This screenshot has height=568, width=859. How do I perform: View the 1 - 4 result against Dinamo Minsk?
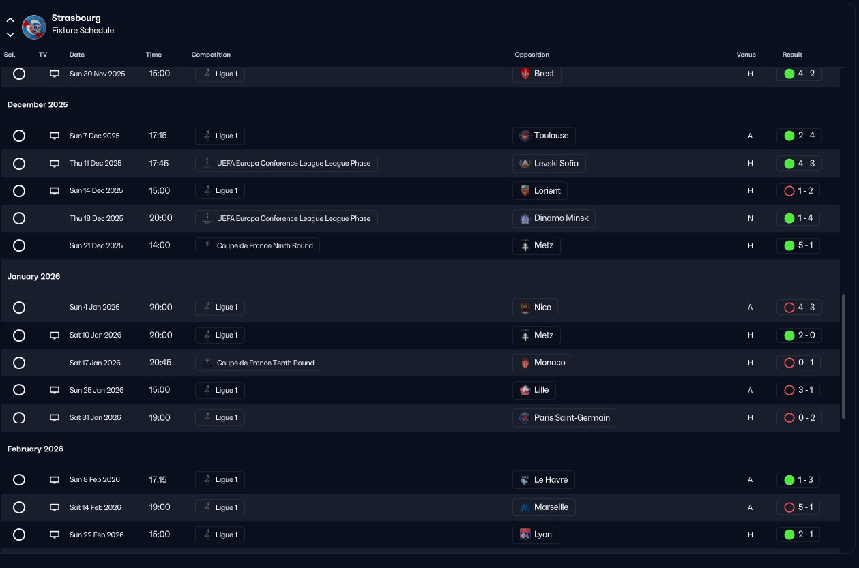pos(799,218)
